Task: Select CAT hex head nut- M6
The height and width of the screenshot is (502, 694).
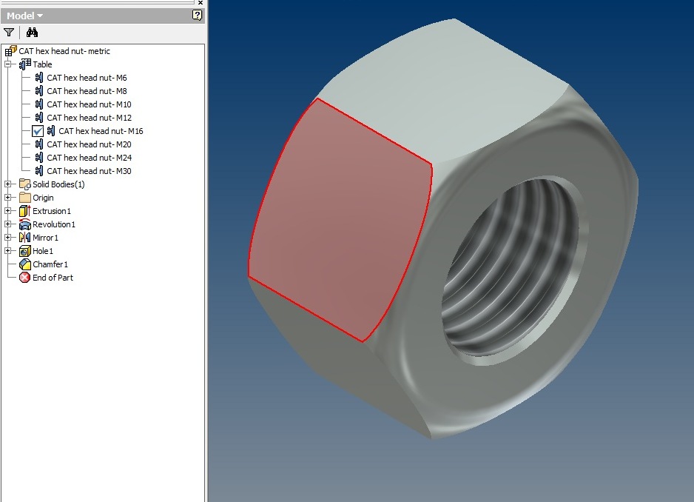Action: click(87, 78)
